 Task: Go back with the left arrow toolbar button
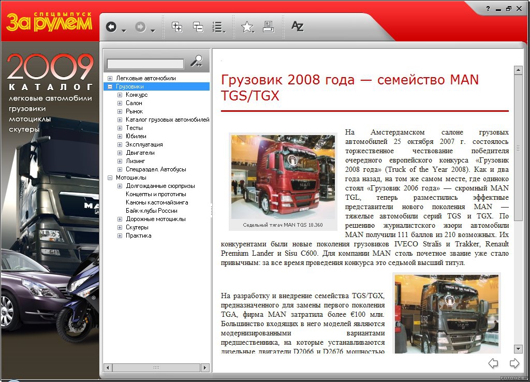111,27
